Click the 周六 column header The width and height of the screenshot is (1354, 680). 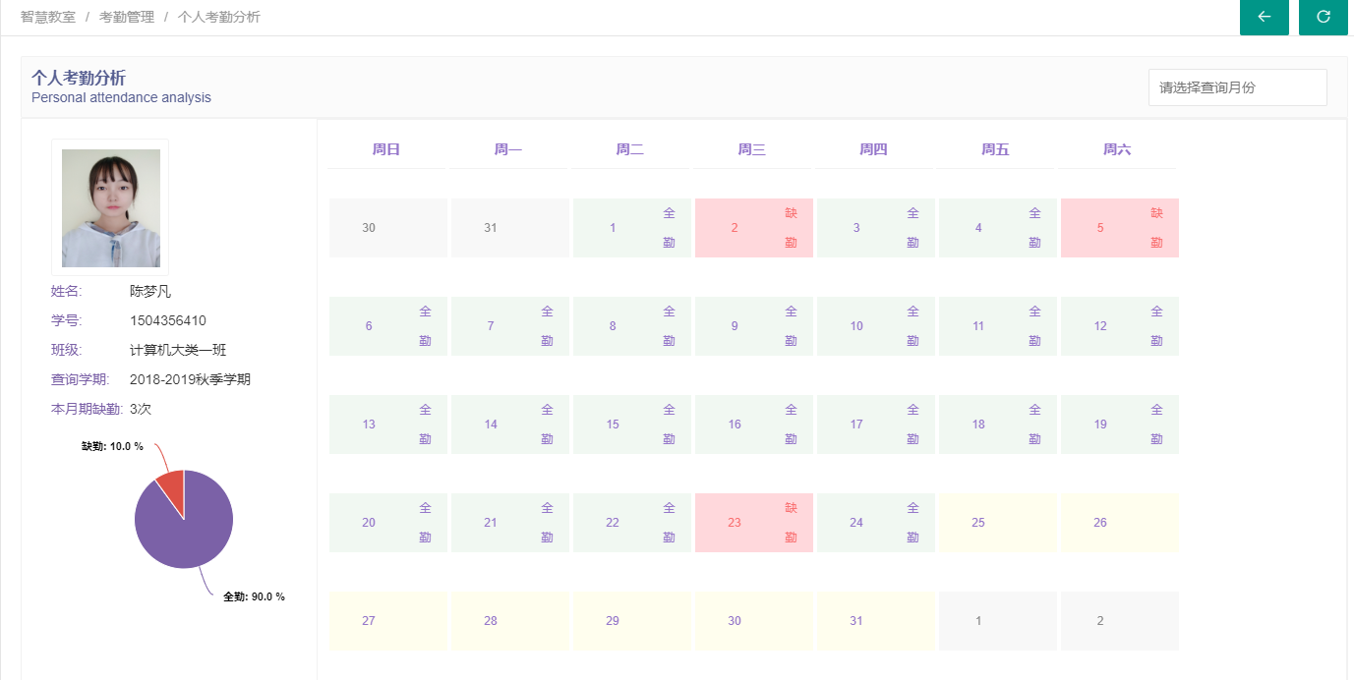(1118, 149)
